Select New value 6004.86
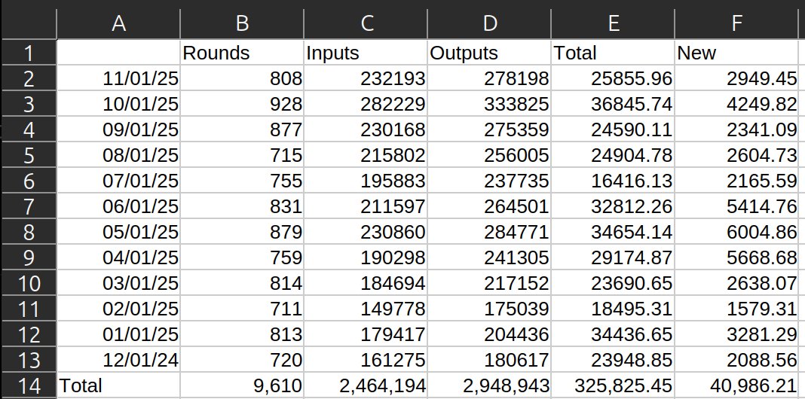The width and height of the screenshot is (805, 399). coord(736,232)
